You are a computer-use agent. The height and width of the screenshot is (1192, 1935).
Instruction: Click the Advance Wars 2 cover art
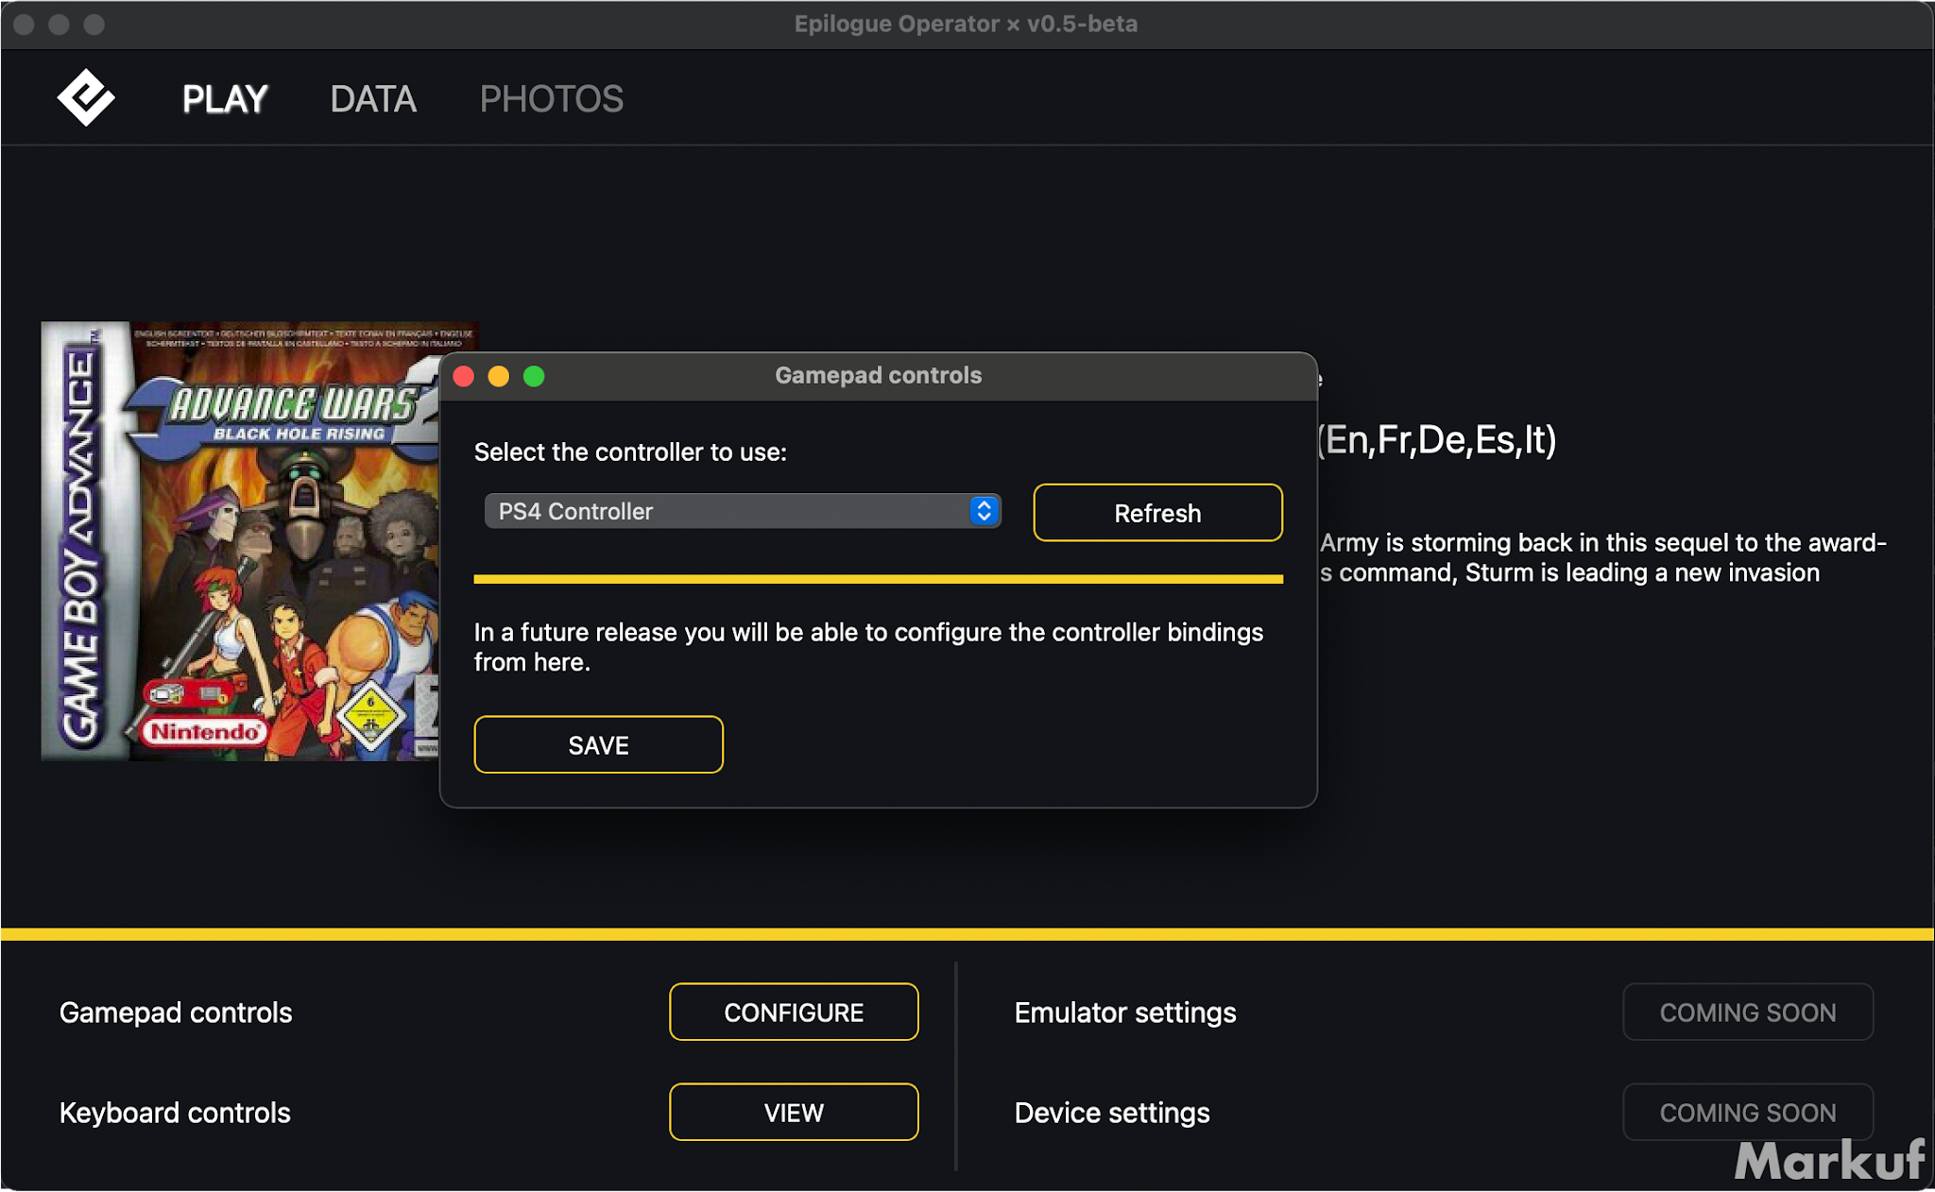[241, 540]
